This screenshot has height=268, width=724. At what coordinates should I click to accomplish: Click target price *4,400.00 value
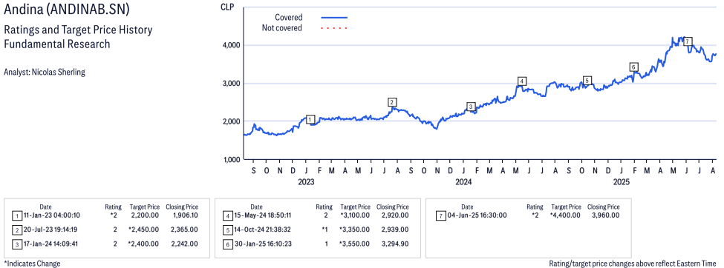566,215
